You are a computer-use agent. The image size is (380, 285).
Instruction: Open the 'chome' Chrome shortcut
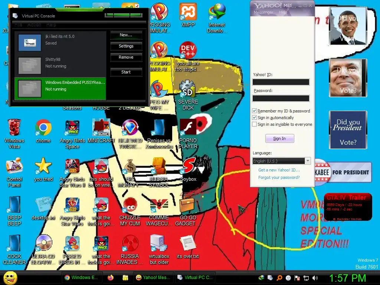43,131
